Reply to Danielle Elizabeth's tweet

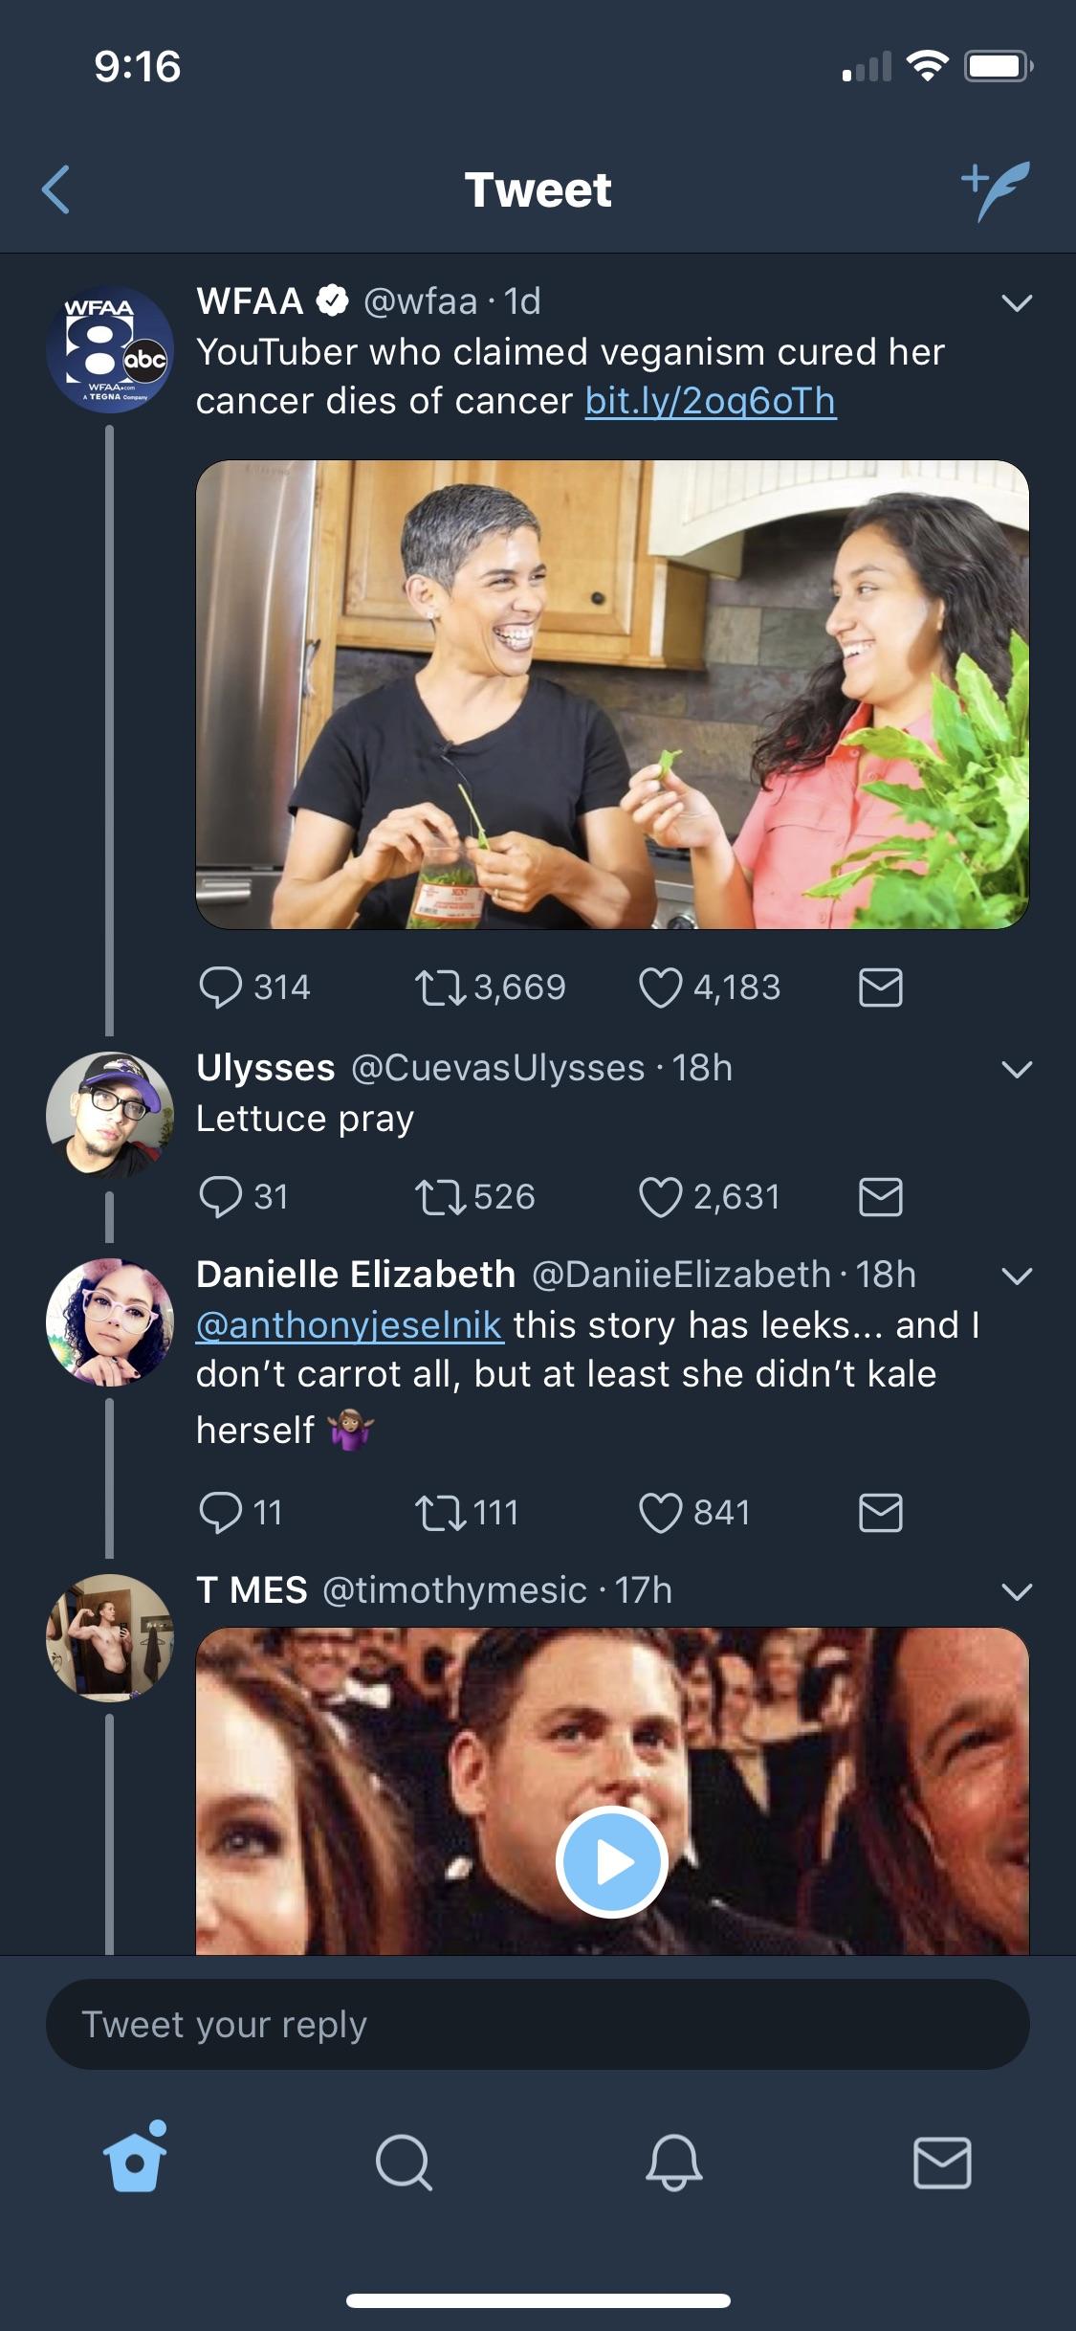click(221, 1513)
